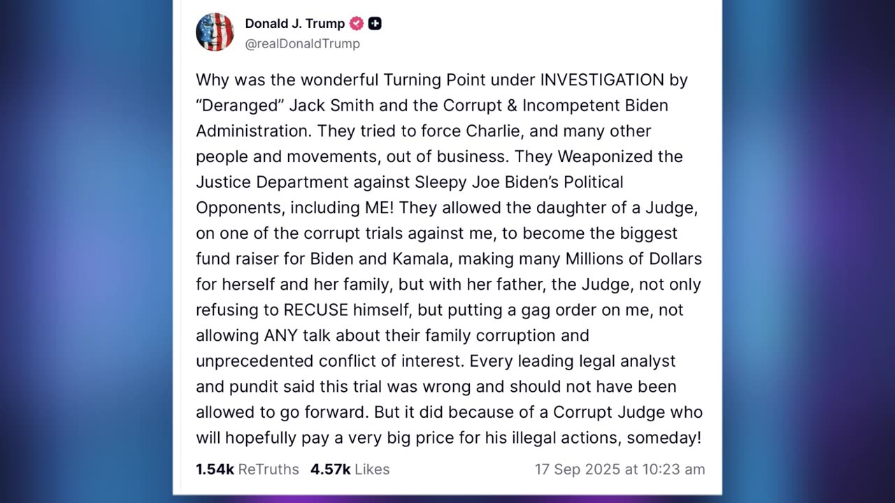Open the Donald J. Trump display name
895x503 pixels.
(295, 23)
